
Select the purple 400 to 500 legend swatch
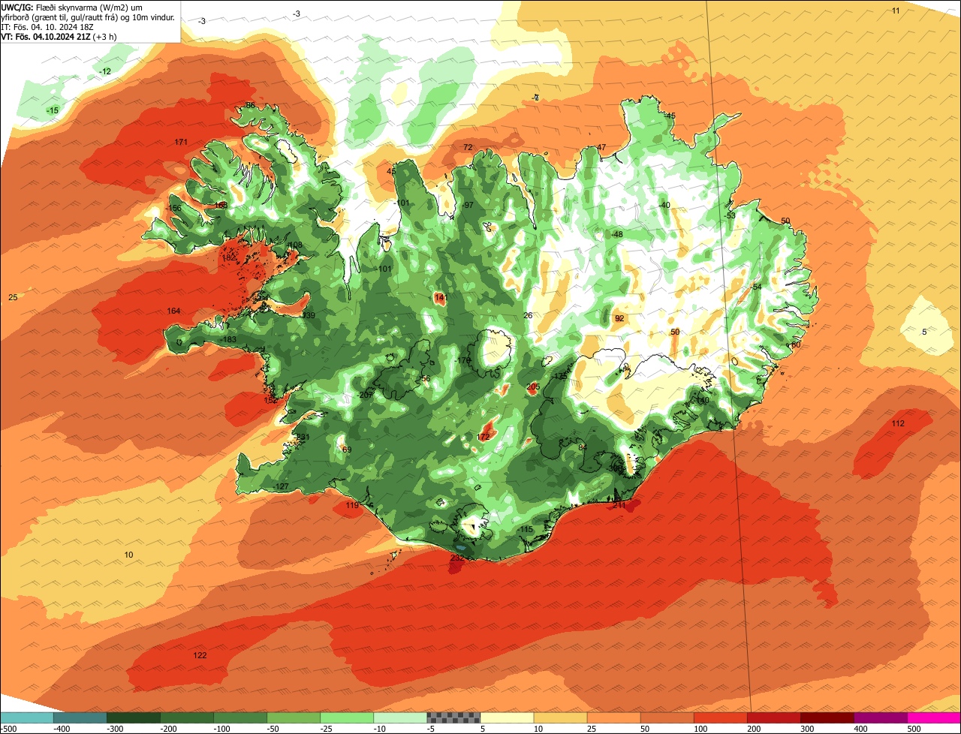coord(881,717)
